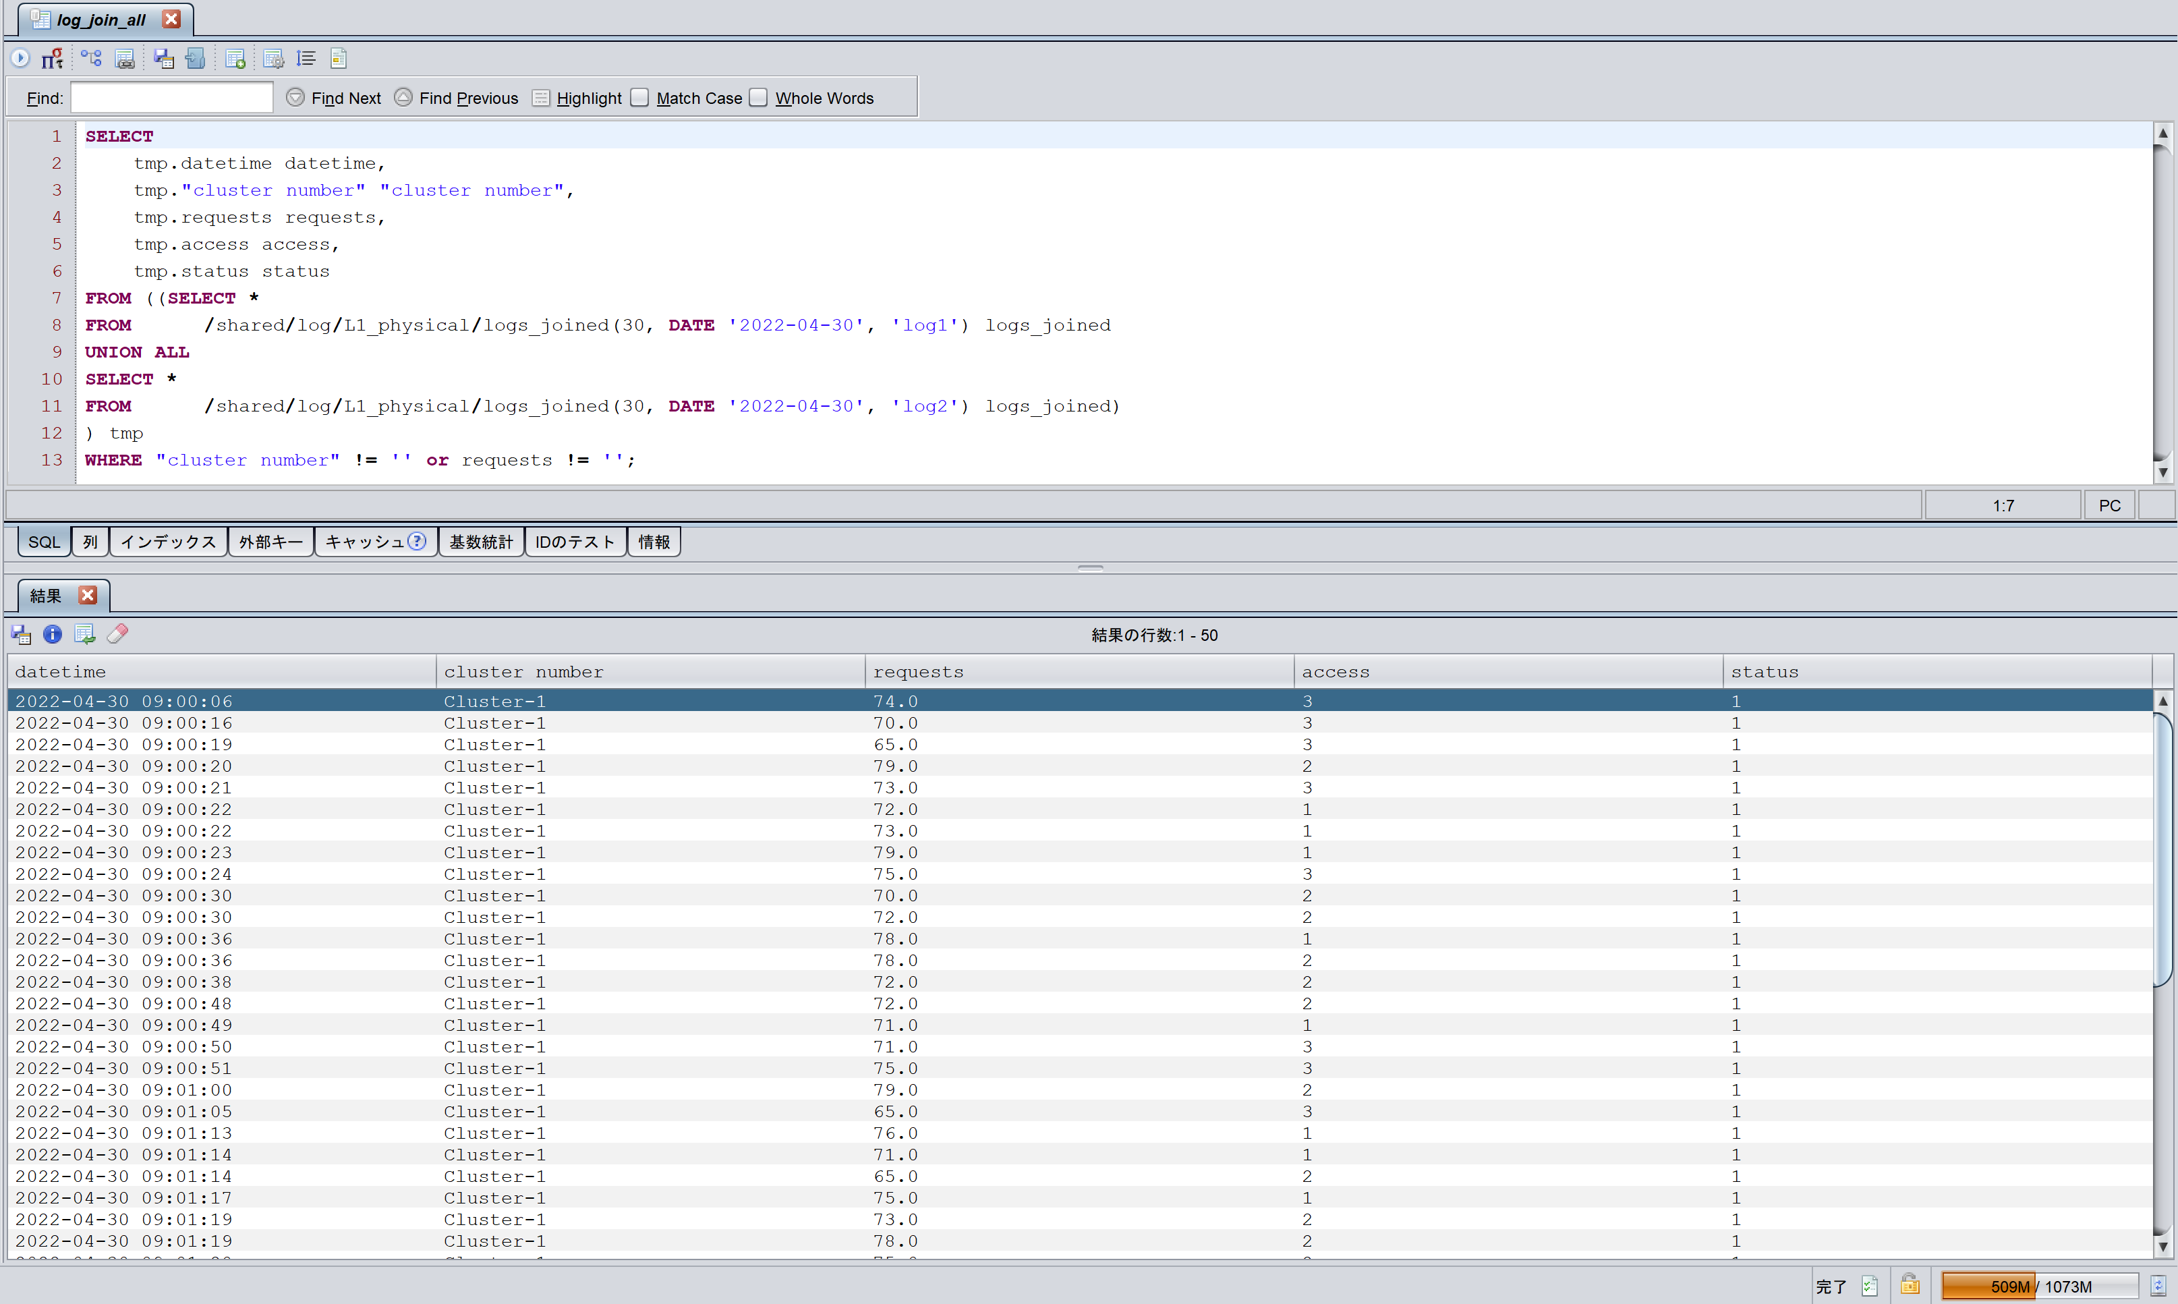Click the results table vertical scrollbar thumb
This screenshot has height=1304, width=2178.
2163,851
